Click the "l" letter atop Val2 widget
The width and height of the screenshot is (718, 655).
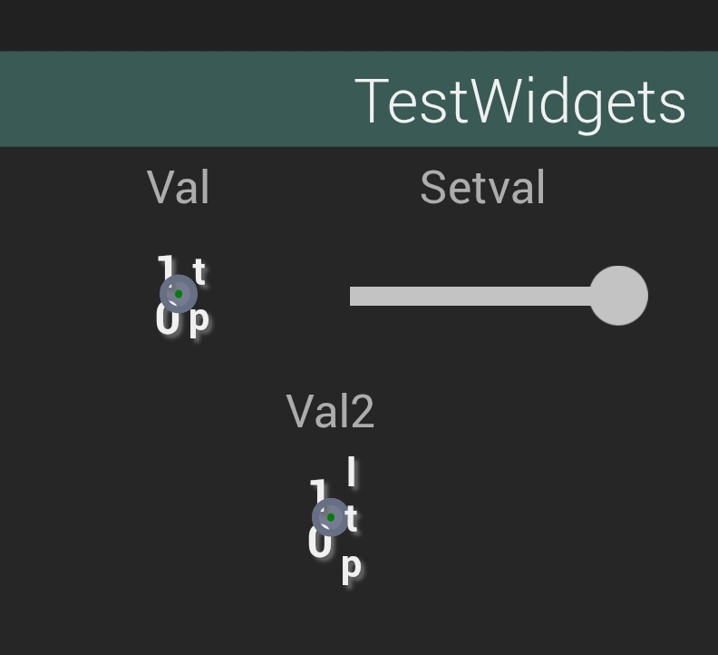coord(352,472)
